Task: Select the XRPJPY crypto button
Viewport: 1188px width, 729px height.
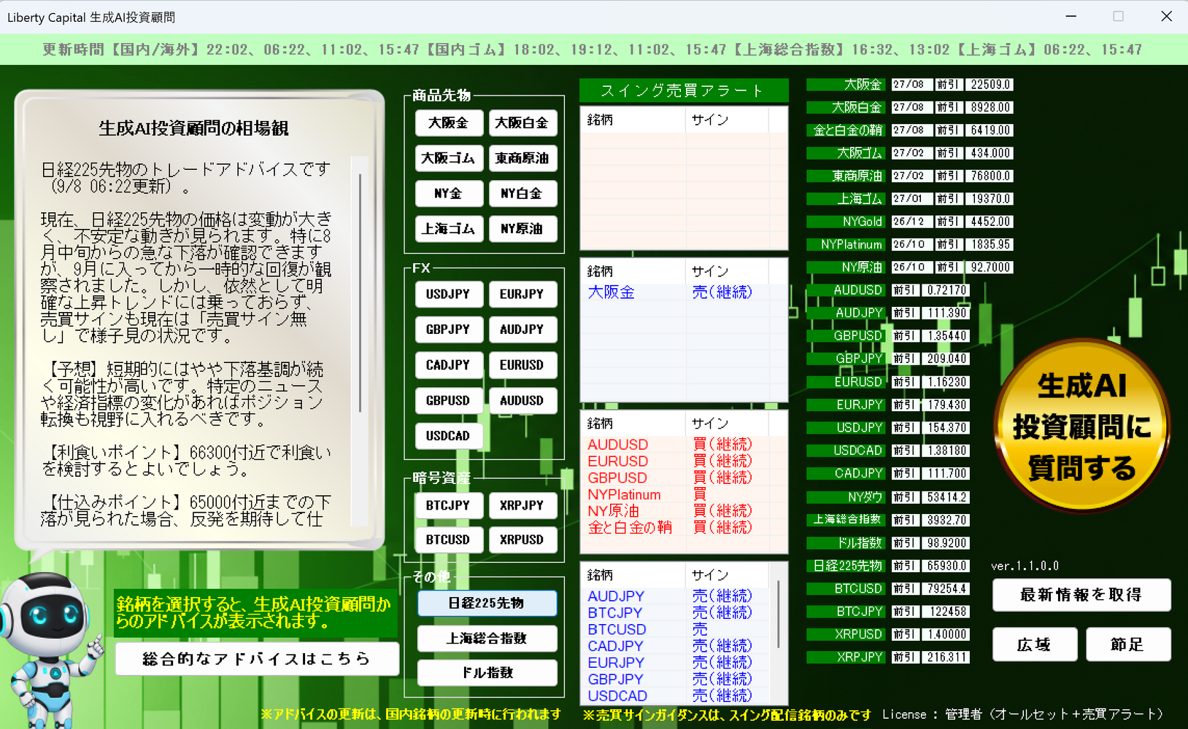Action: [x=522, y=505]
